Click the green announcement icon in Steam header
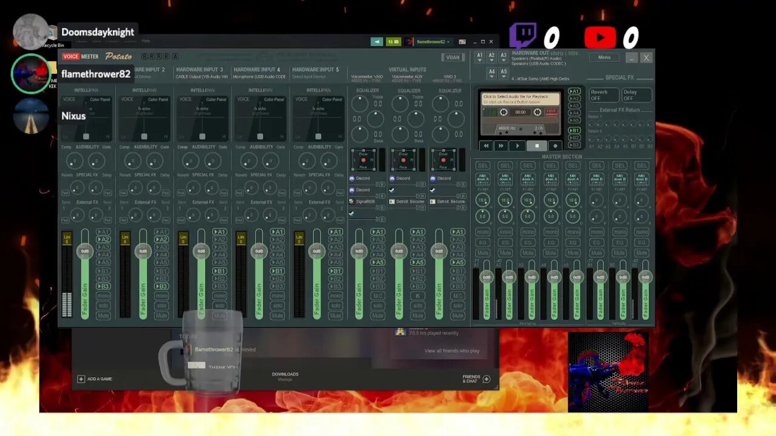 pos(377,42)
